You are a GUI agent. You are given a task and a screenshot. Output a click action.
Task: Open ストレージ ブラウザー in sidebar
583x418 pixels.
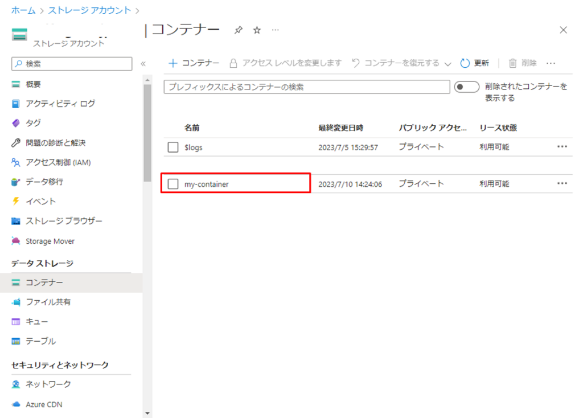click(x=64, y=221)
